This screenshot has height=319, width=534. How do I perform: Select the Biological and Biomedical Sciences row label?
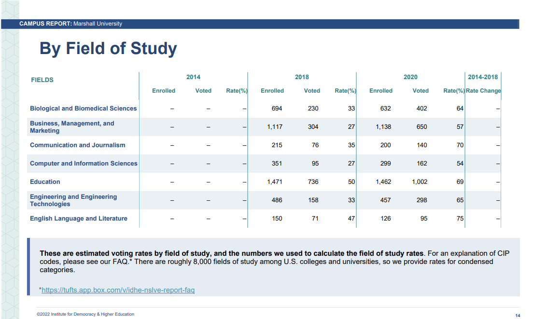(x=83, y=108)
